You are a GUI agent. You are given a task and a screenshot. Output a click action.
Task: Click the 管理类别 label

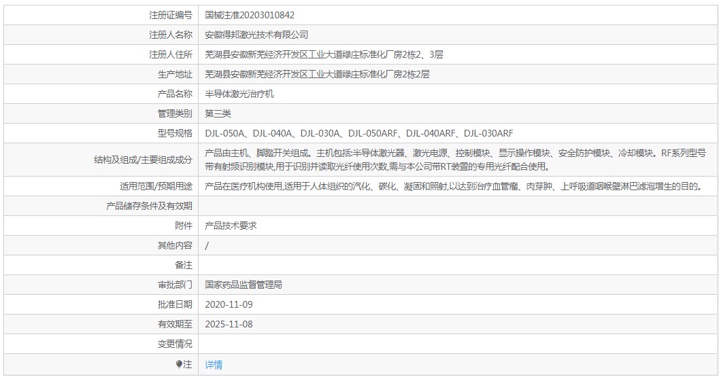point(175,113)
